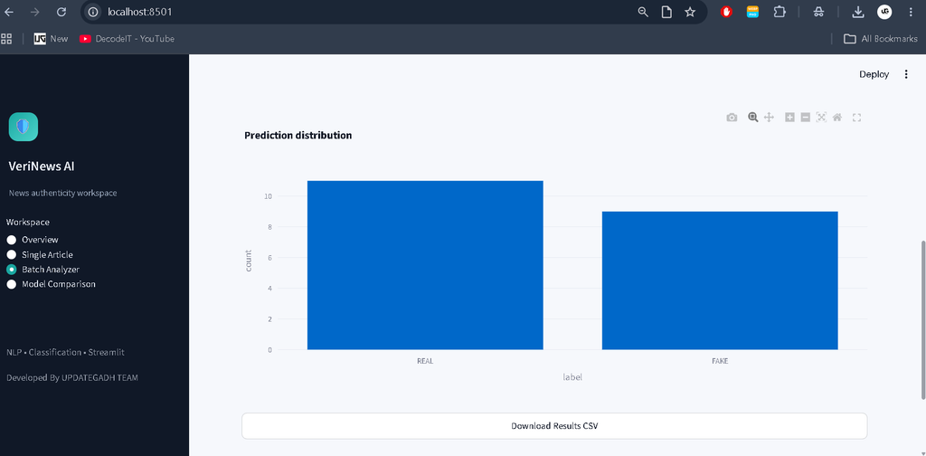Select the Zoom tool in chart toolbar
Viewport: 926px width, 456px height.
[753, 117]
